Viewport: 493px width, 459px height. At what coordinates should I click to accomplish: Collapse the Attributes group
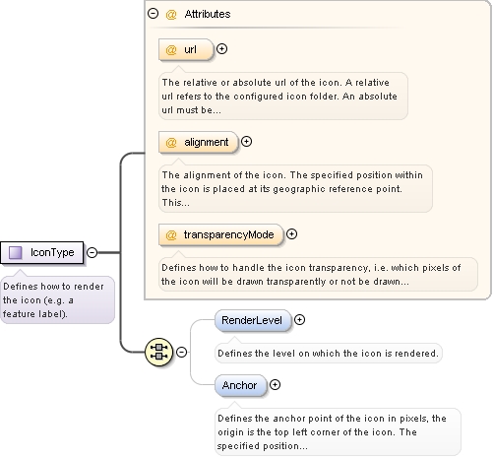(x=153, y=14)
